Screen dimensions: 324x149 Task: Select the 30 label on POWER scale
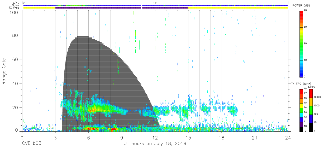[306, 27]
